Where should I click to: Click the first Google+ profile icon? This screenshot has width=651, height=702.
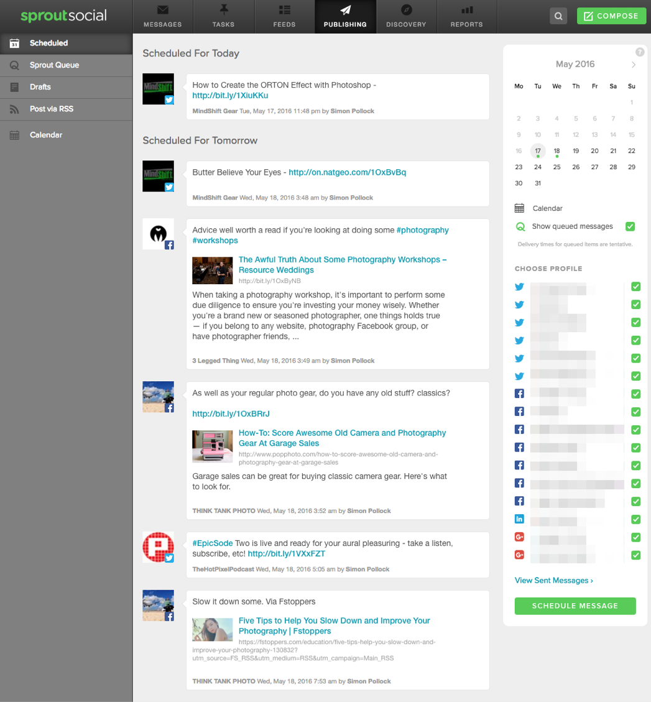(x=519, y=537)
